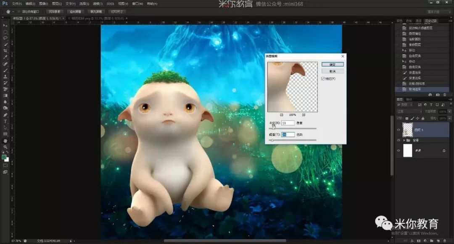Image resolution: width=454 pixels, height=244 pixels.
Task: Zoom out the Surface Blur preview
Action: click(x=281, y=115)
